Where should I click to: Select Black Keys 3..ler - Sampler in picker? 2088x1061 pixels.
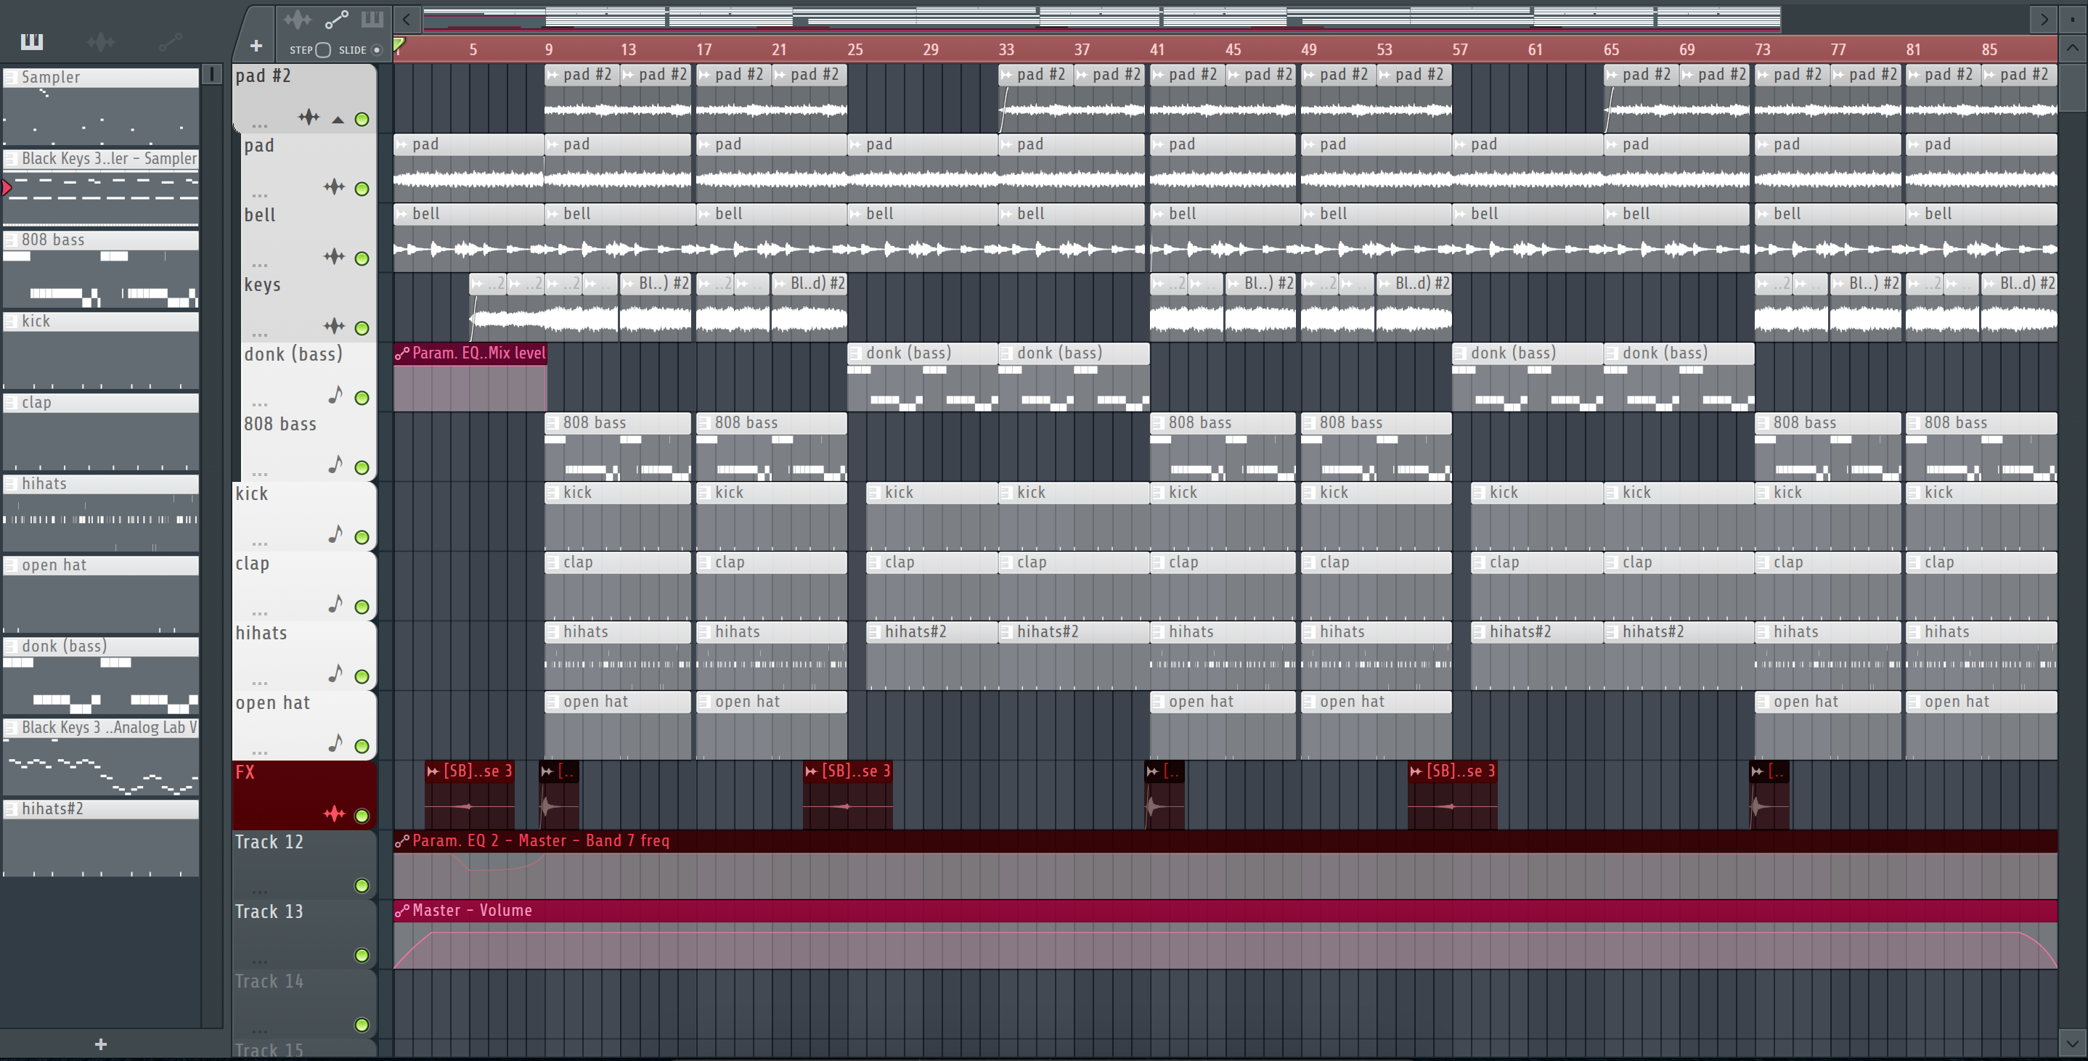coord(100,187)
